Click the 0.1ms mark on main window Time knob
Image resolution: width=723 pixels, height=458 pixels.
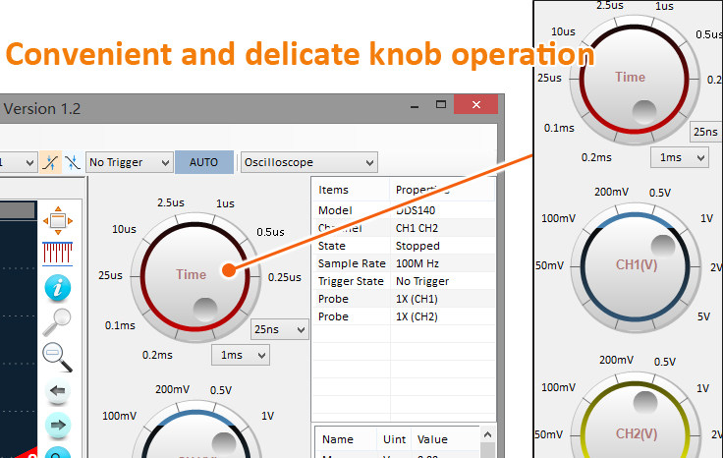(120, 325)
